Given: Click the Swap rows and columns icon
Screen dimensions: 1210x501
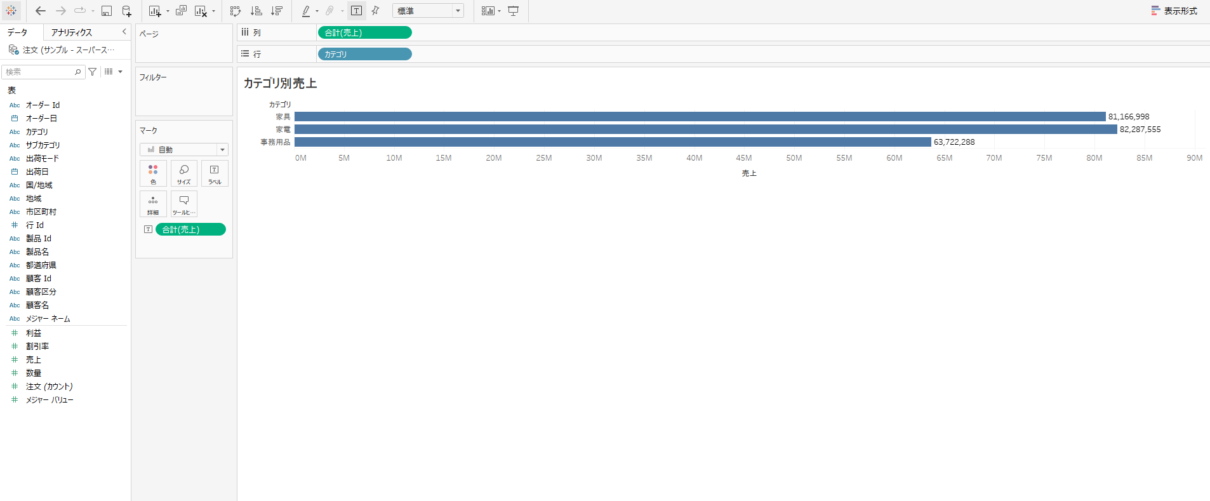Looking at the screenshot, I should click(236, 11).
